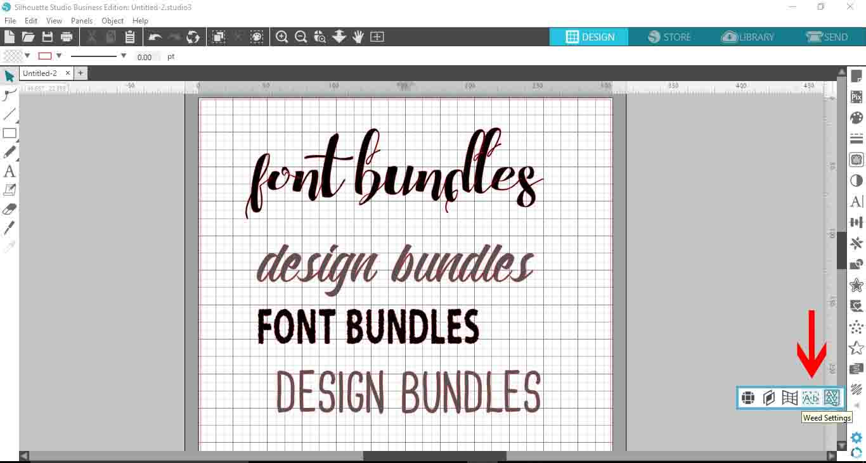Open the Object menu
866x463 pixels.
(x=113, y=21)
